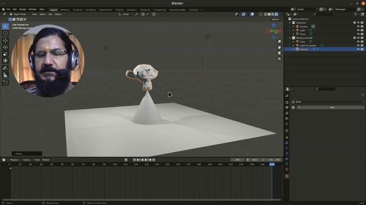
Task: Open the viewport Add menu button
Action: pyautogui.click(x=50, y=14)
